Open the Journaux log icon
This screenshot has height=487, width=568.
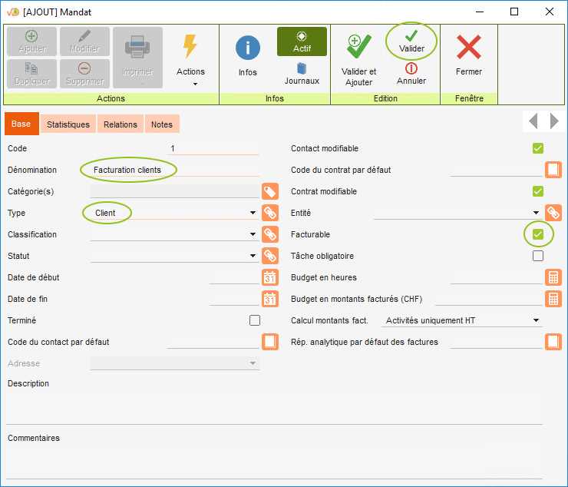pyautogui.click(x=302, y=69)
